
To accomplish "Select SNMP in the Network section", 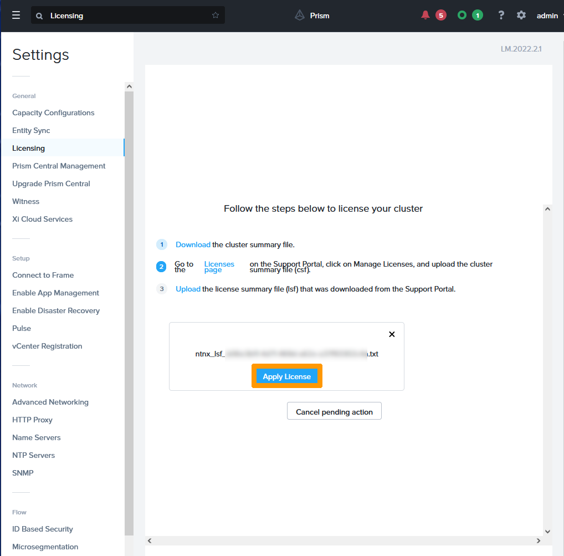I will click(23, 472).
